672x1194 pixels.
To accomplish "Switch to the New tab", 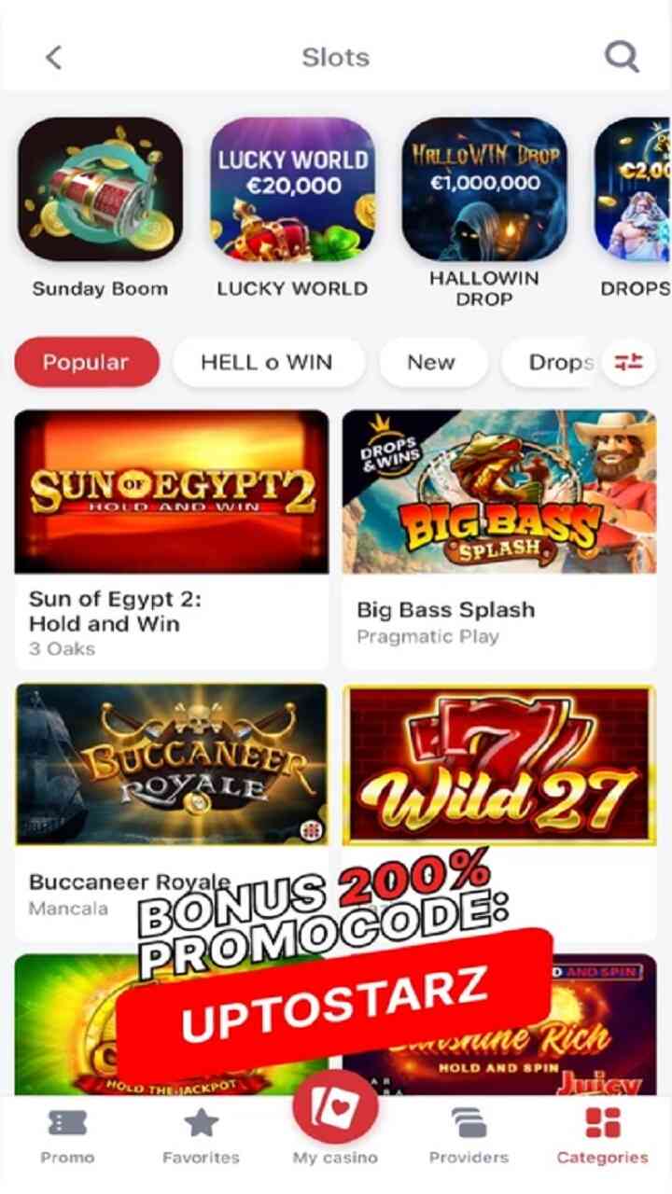I will click(431, 362).
